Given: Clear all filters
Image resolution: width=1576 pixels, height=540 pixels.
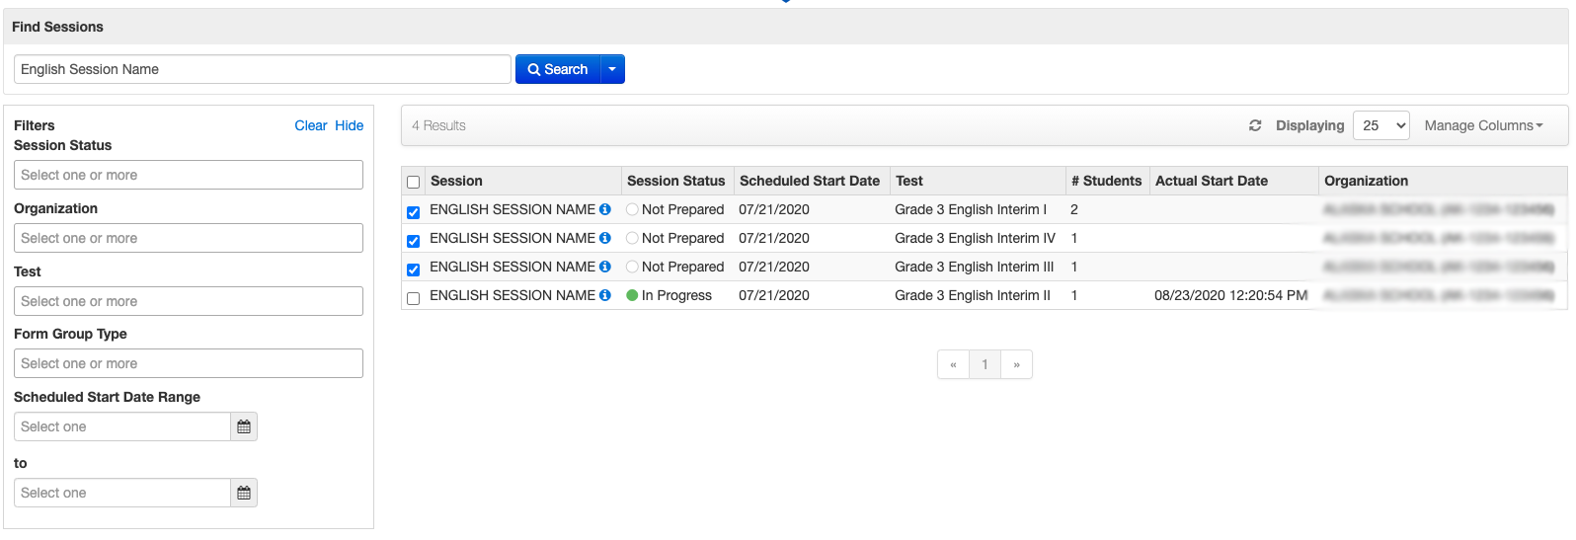Looking at the screenshot, I should click(x=310, y=125).
